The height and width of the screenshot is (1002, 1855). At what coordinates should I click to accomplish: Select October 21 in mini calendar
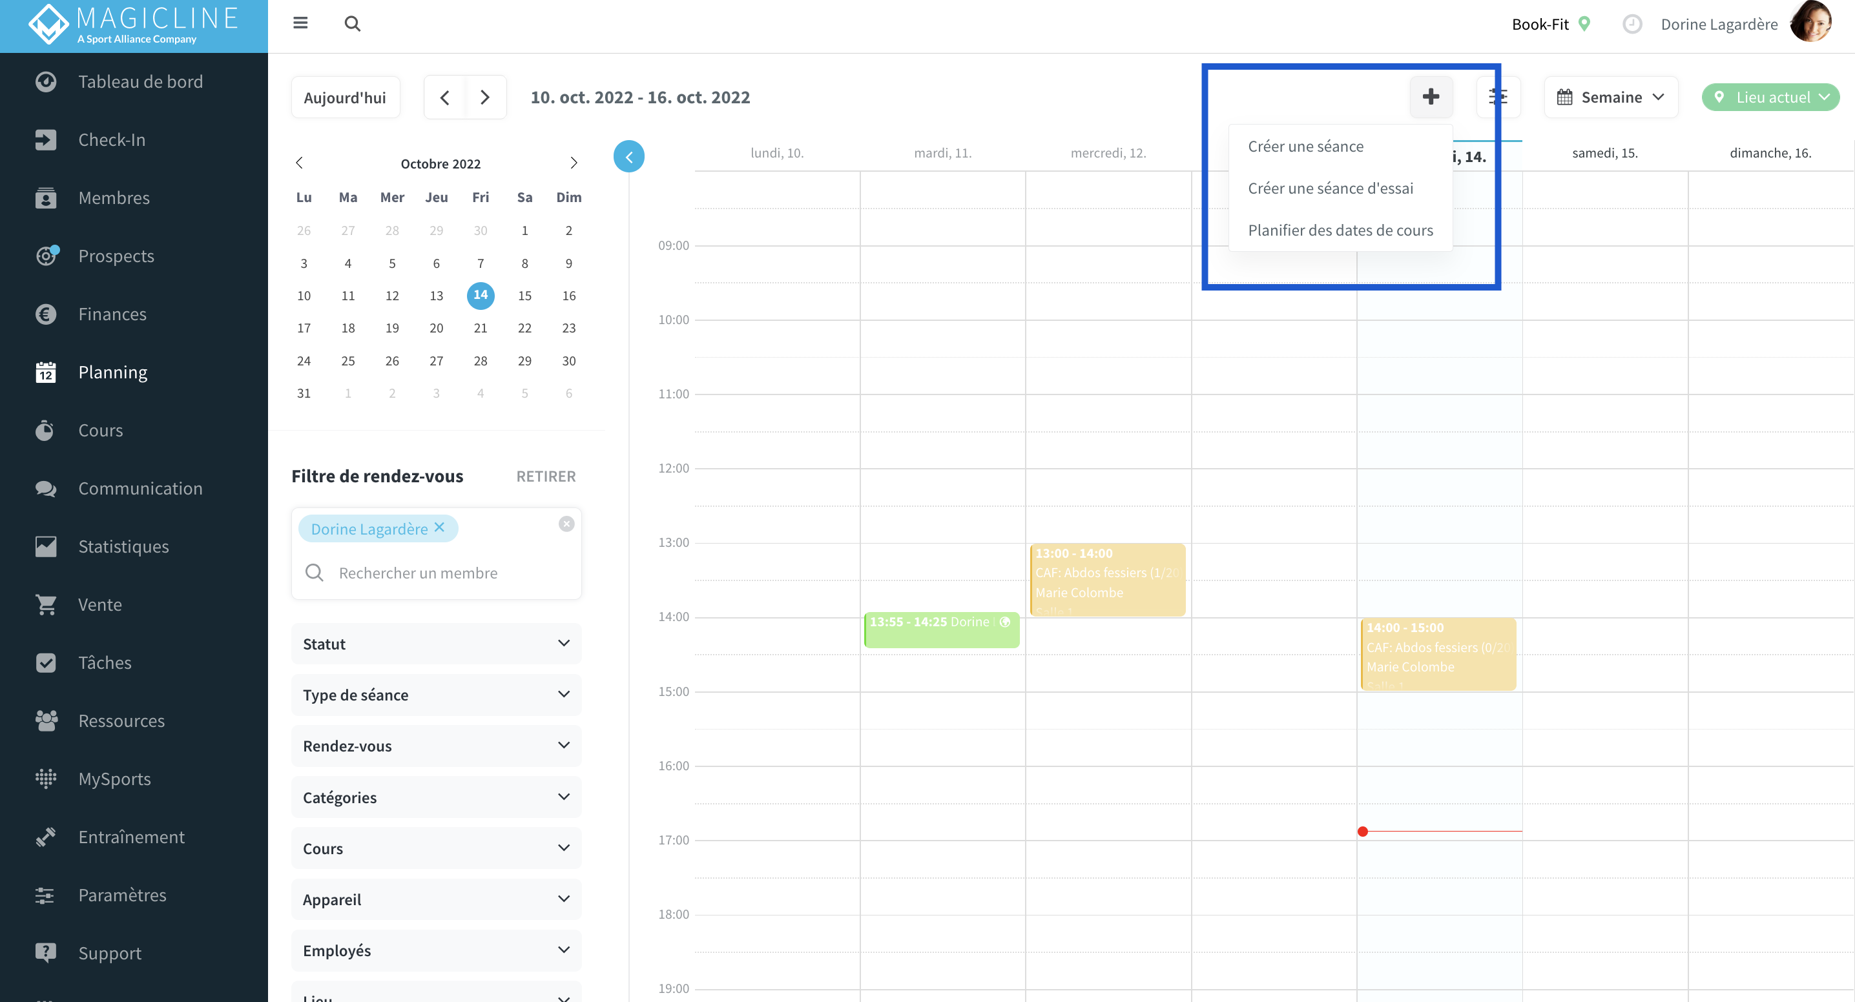(x=481, y=328)
